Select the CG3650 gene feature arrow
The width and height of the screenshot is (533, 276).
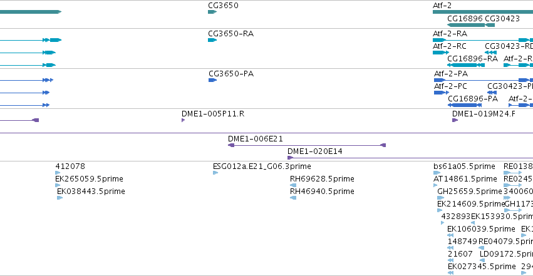point(212,12)
